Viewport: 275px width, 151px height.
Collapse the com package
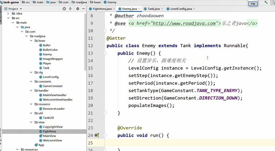[x=22, y=32]
